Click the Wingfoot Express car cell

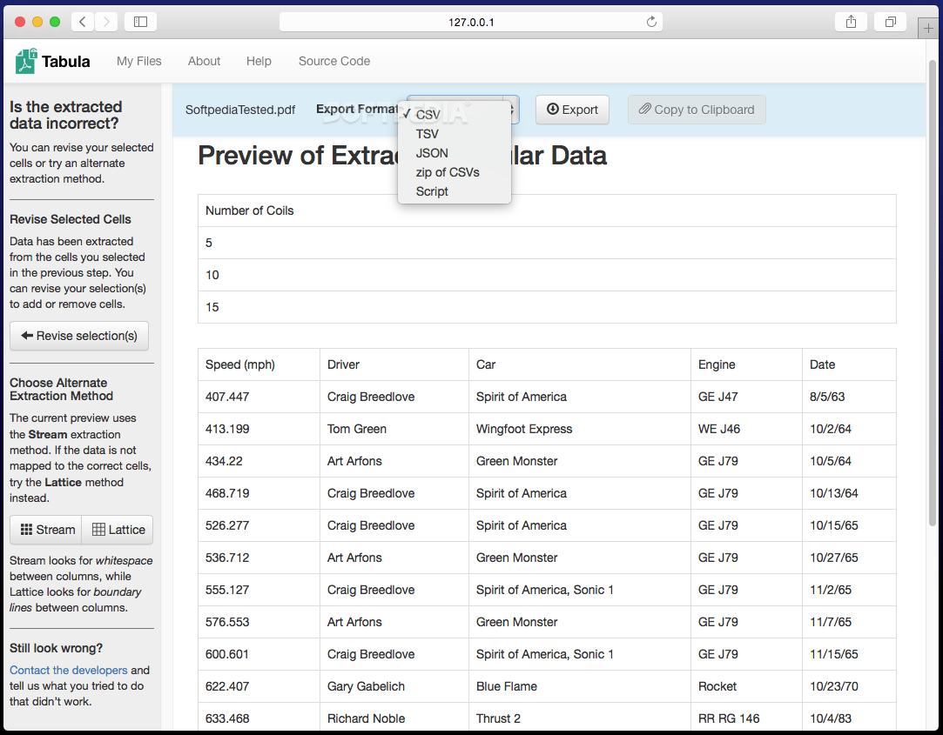580,429
